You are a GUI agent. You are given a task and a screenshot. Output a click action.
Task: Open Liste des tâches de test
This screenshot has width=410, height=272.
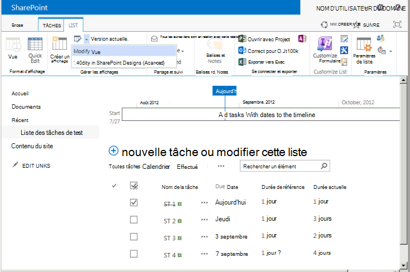[x=51, y=133]
